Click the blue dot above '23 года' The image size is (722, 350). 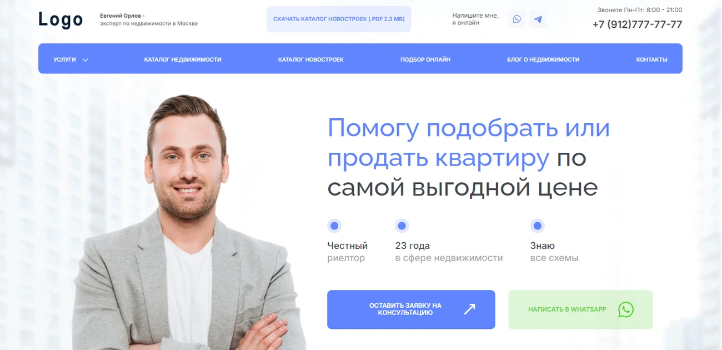click(402, 226)
